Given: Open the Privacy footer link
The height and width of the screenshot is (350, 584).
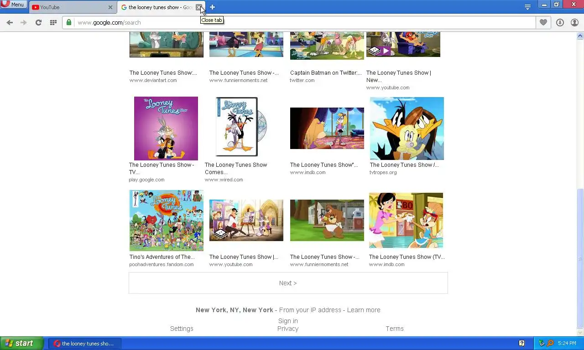Looking at the screenshot, I should click(x=288, y=329).
